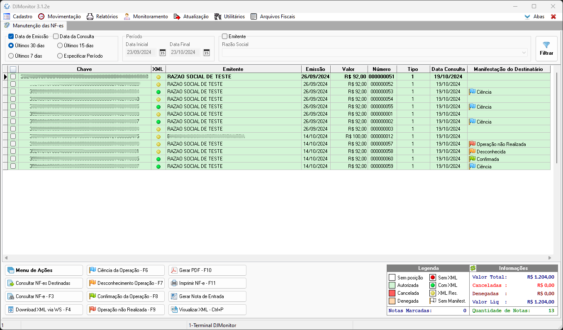The image size is (563, 330).
Task: Click the current row arrow indicator
Action: pyautogui.click(x=5, y=77)
